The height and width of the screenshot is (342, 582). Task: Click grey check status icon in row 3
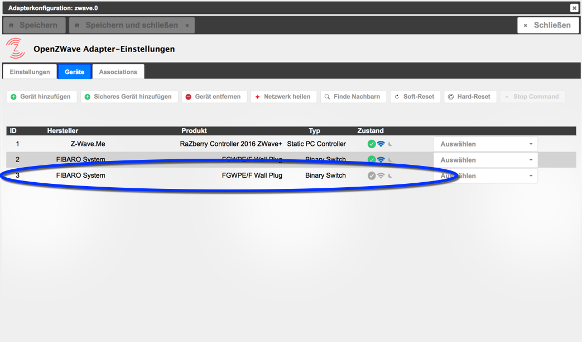click(372, 176)
